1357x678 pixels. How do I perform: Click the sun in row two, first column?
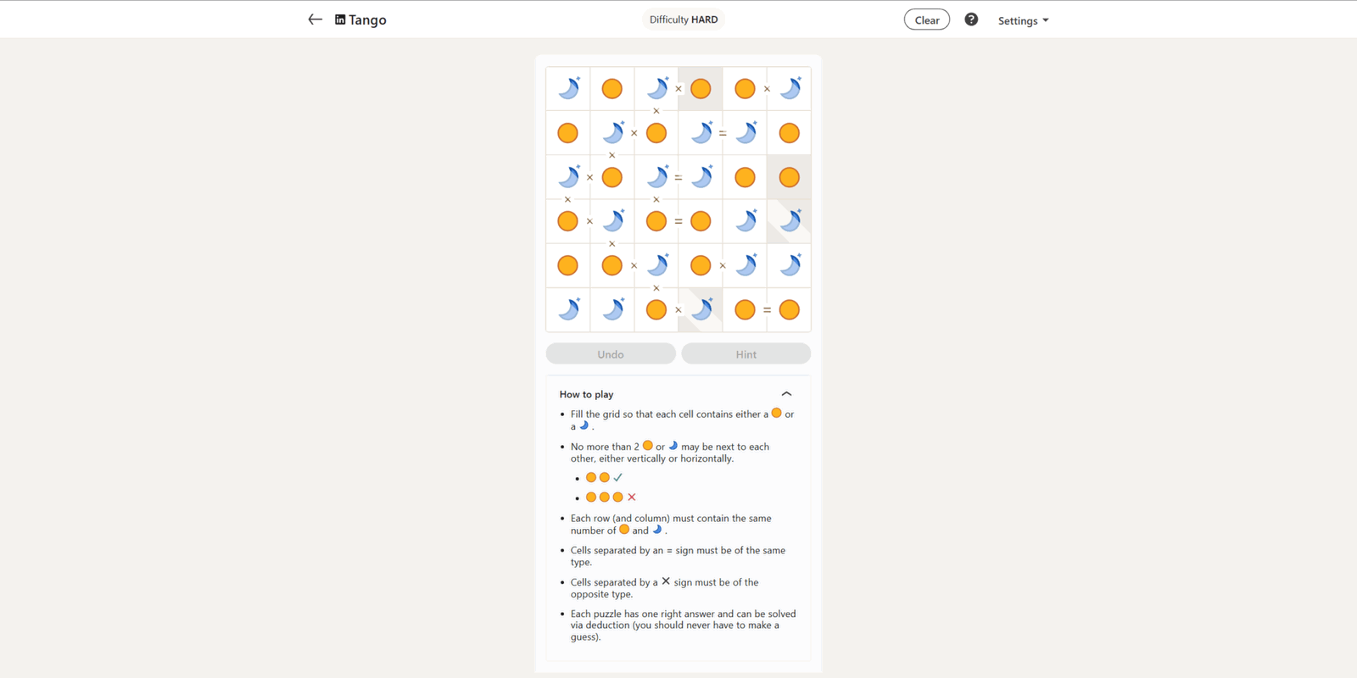tap(568, 133)
